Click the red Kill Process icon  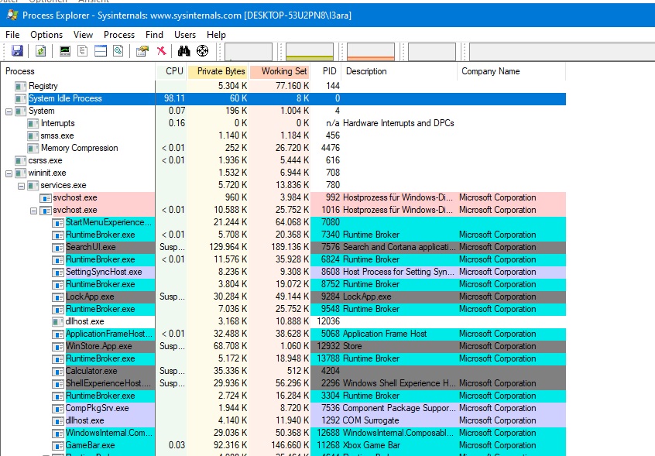point(161,51)
